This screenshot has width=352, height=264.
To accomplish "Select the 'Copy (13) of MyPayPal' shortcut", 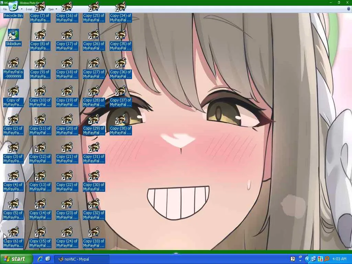I will [40, 181].
